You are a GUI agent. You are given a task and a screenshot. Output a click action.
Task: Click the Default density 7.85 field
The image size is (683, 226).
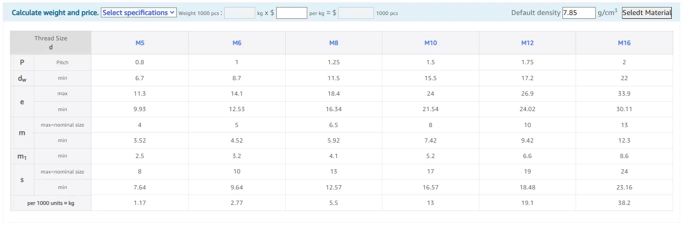click(x=579, y=13)
